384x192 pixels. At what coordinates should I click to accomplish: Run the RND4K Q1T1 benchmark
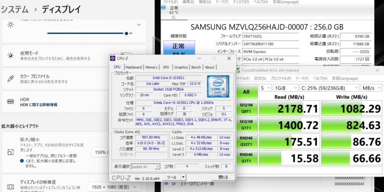pyautogui.click(x=246, y=158)
